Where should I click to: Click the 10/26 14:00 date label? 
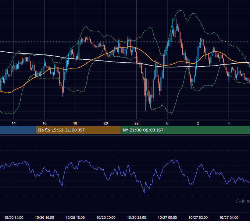[14, 217]
